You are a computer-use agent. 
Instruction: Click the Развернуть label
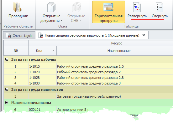coord(137,16)
